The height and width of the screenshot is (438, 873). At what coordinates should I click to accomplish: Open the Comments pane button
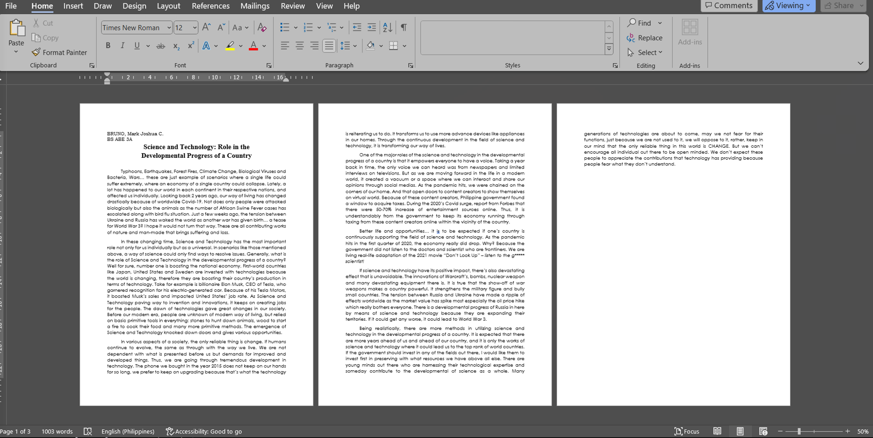(729, 6)
